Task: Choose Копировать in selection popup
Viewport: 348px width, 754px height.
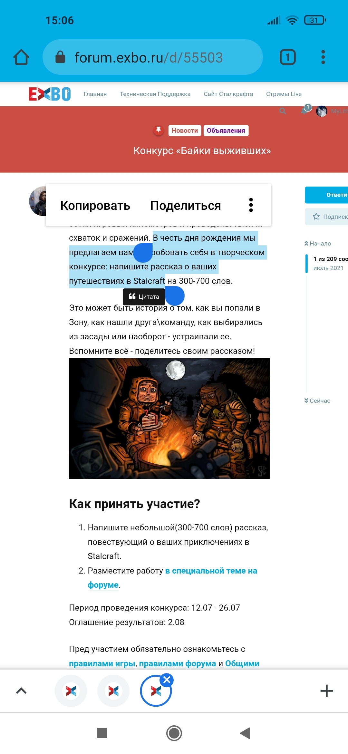Action: [95, 206]
